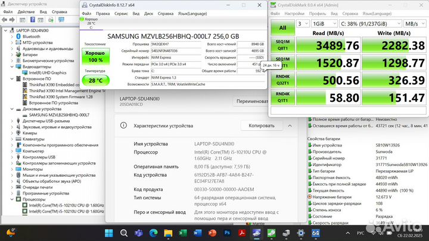Viewport: 429px width, 241px height.
Task: Open test count dropdown showing 3
Action: 303,23
